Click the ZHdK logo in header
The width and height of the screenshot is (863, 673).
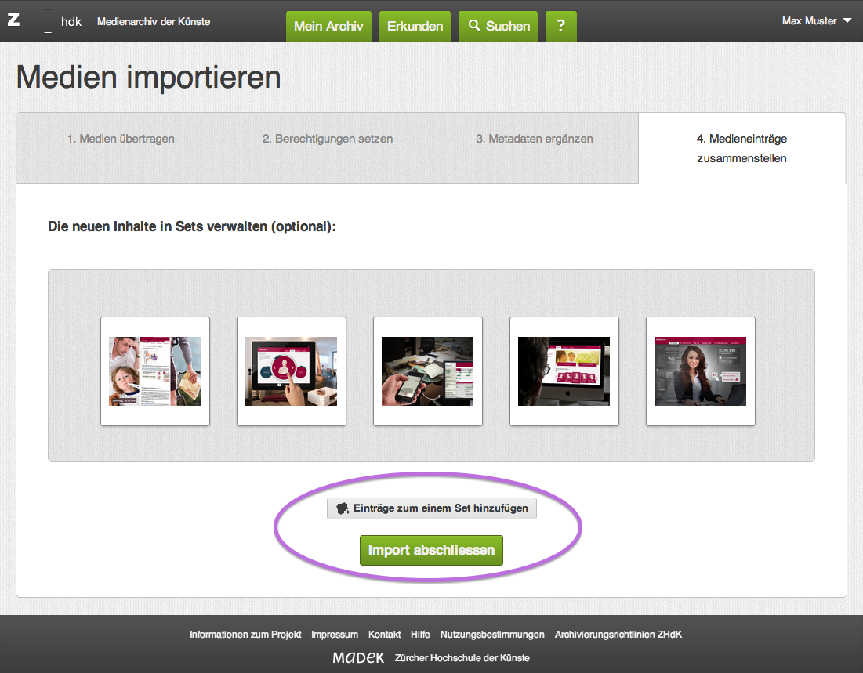[x=44, y=21]
